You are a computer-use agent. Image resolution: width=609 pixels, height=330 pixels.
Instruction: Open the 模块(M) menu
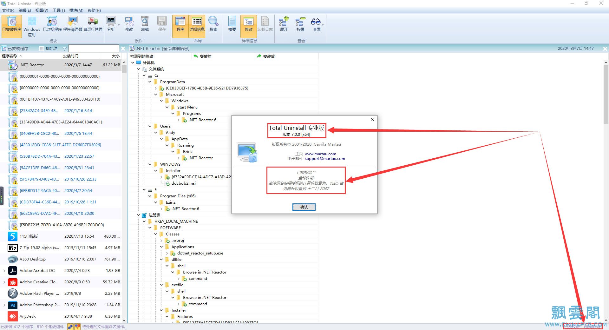tap(76, 10)
